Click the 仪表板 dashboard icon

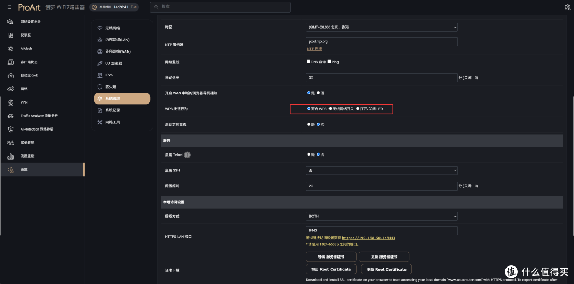tap(11, 35)
